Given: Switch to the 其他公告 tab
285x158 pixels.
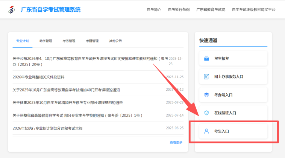Looking at the screenshot, I should click(x=115, y=41).
